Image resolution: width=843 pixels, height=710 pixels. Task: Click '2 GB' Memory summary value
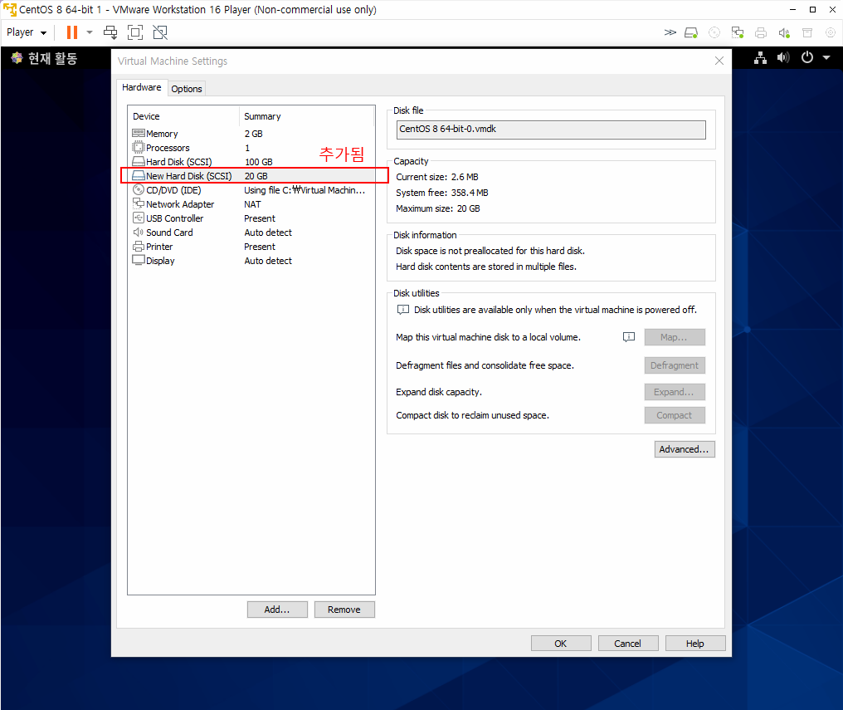click(x=253, y=134)
